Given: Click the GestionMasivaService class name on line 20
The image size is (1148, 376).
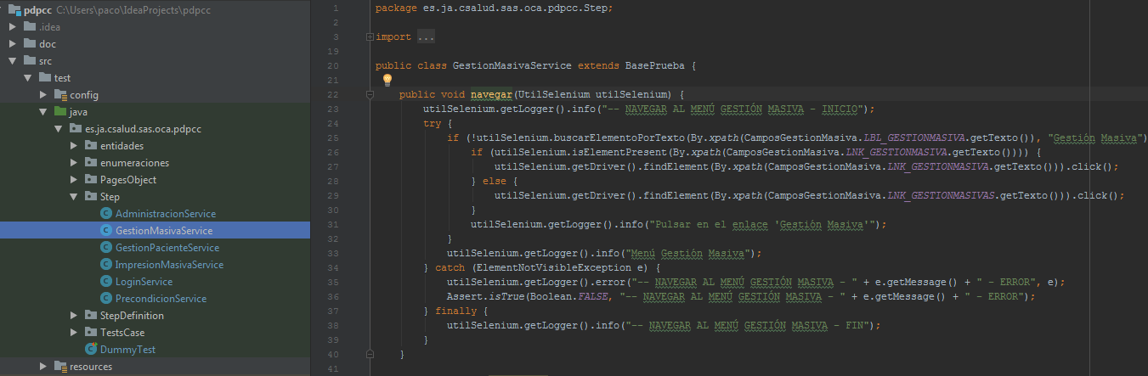Looking at the screenshot, I should [512, 65].
